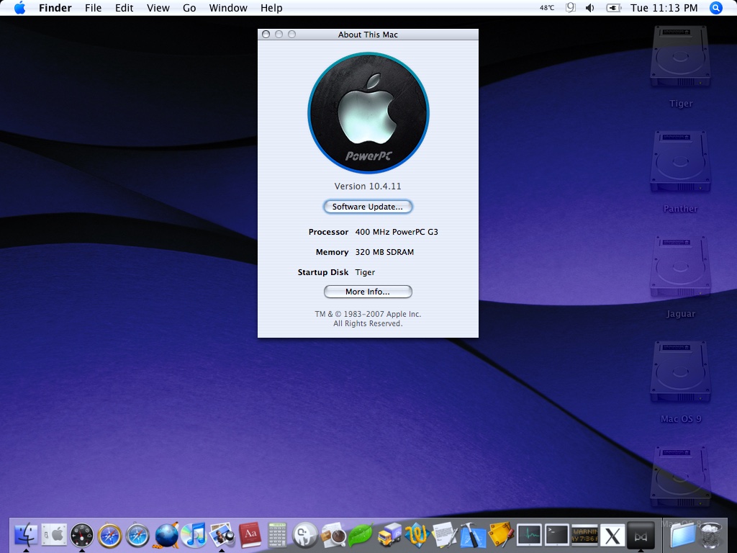Select the Tiger drive on desktop
This screenshot has height=553, width=737.
(680, 58)
